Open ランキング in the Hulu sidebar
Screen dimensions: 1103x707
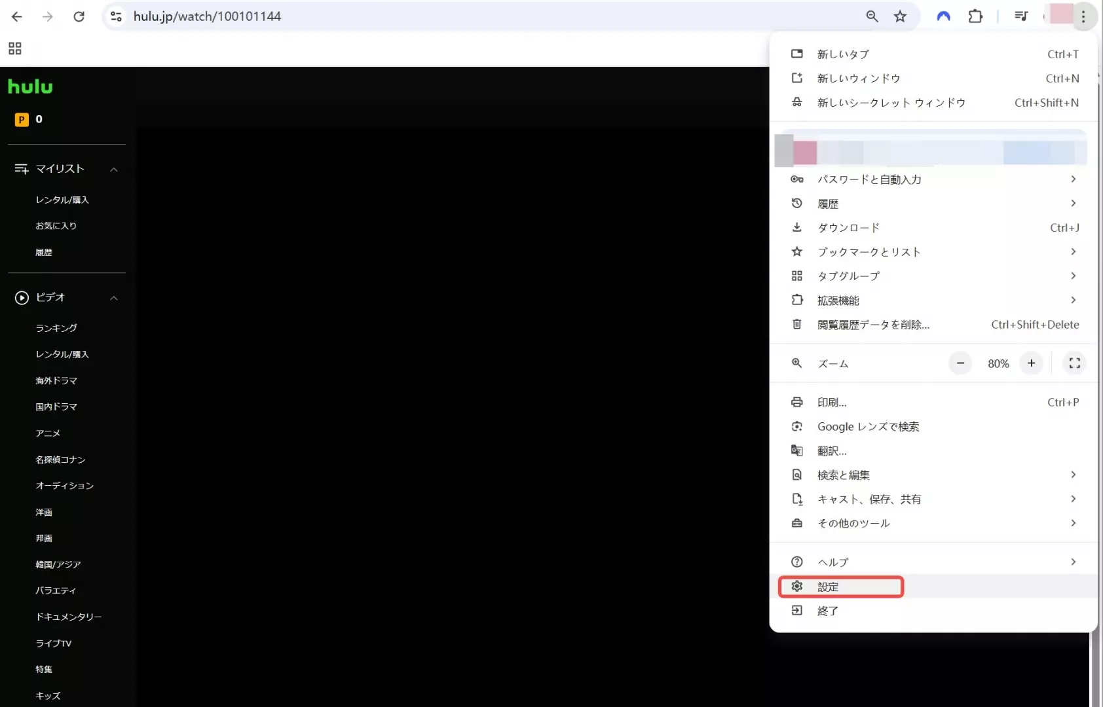[56, 328]
